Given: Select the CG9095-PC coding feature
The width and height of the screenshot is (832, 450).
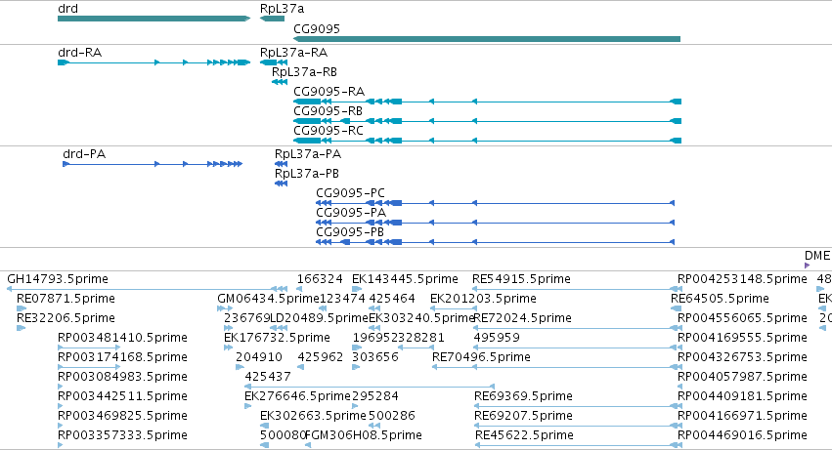Looking at the screenshot, I should click(495, 203).
